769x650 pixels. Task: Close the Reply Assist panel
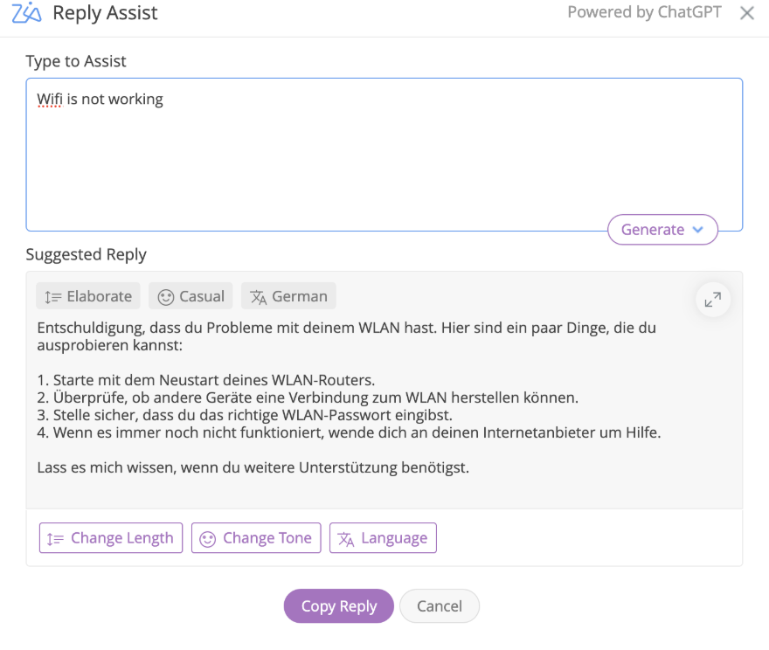click(747, 13)
